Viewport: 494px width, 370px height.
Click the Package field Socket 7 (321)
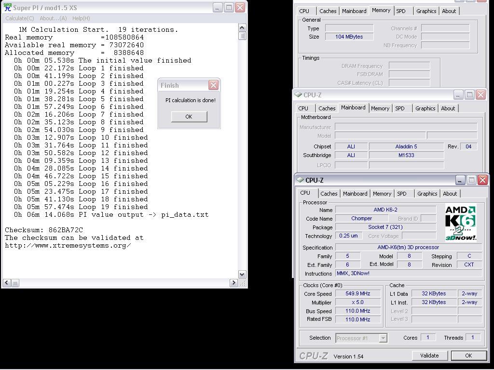tap(385, 227)
